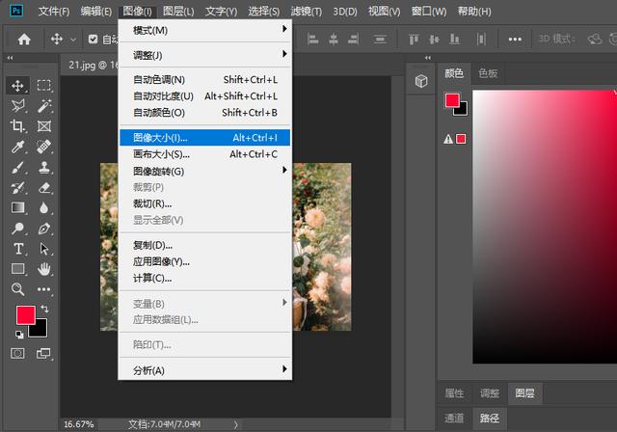The height and width of the screenshot is (432, 617).
Task: Click the 16.67% zoom level field
Action: 79,424
